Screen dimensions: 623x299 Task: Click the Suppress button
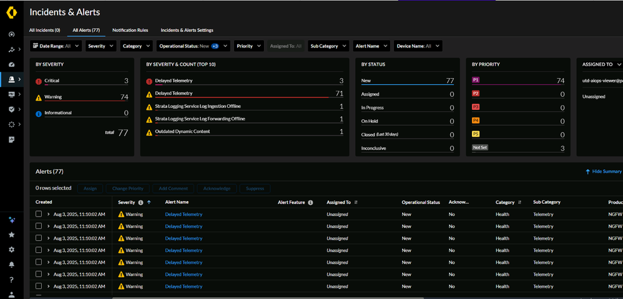coord(255,189)
